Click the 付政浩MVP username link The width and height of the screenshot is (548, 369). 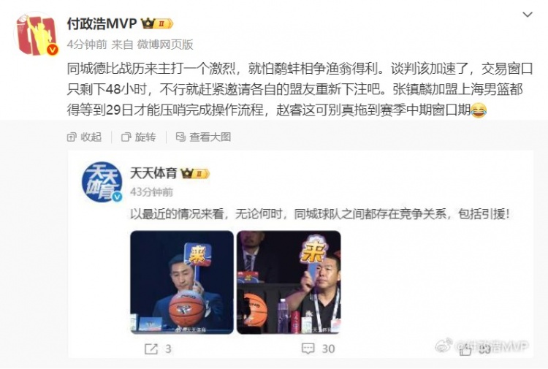point(102,23)
